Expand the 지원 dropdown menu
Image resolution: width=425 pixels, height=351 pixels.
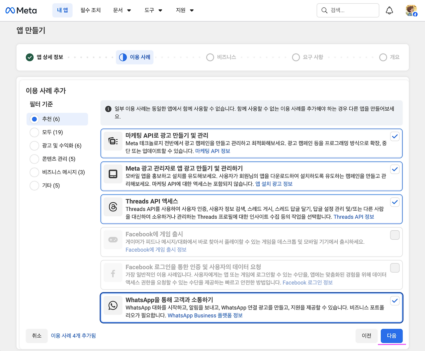tap(185, 10)
